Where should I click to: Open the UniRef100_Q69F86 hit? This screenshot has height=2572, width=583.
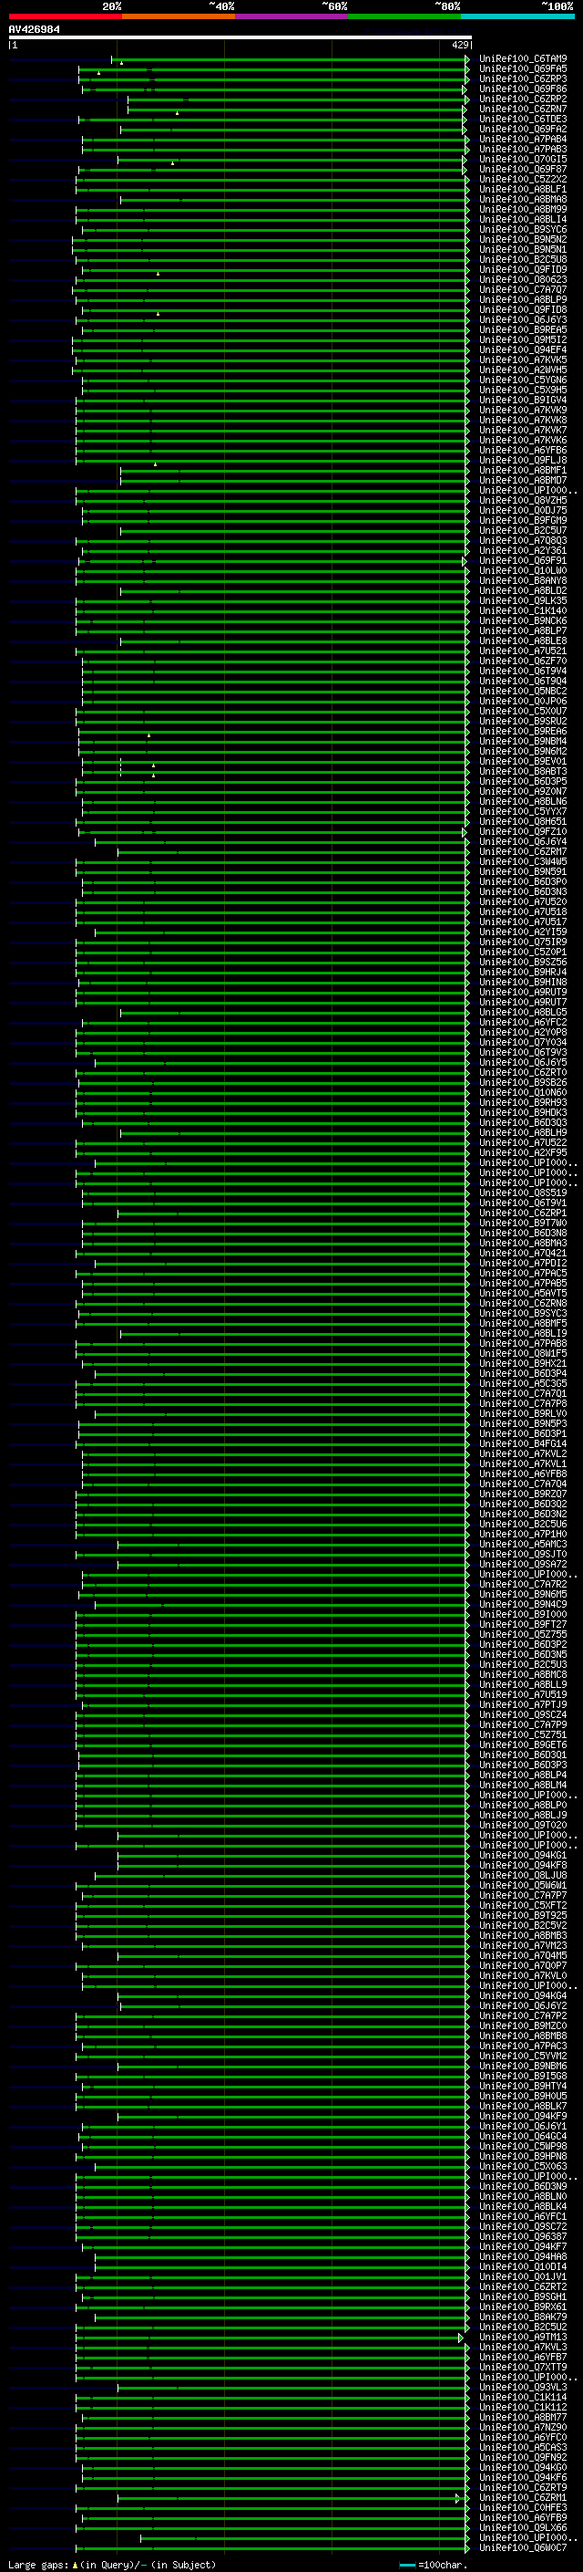click(522, 89)
